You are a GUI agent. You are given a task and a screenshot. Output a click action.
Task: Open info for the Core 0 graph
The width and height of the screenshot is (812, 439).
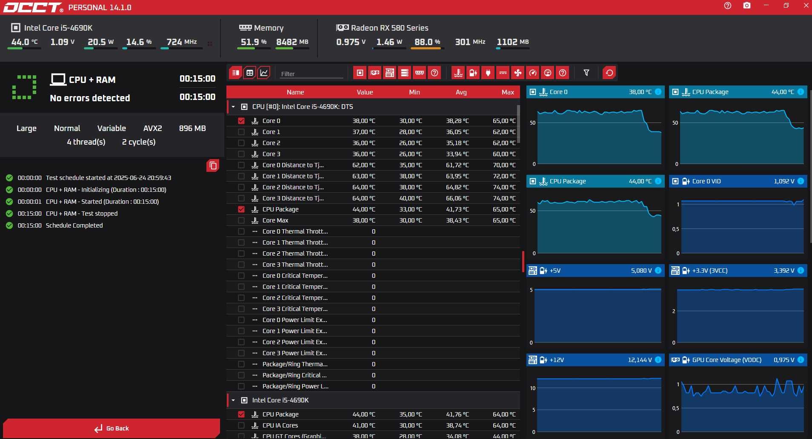click(658, 92)
